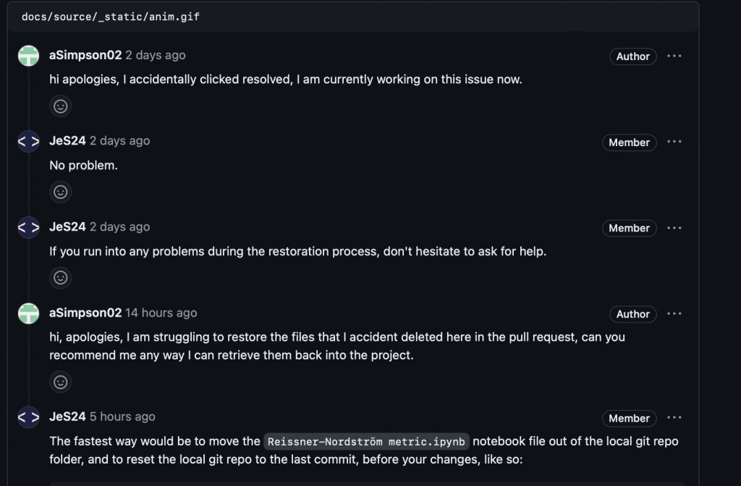Open the "14 hours ago" timestamp permalink
This screenshot has width=741, height=486.
coord(161,312)
